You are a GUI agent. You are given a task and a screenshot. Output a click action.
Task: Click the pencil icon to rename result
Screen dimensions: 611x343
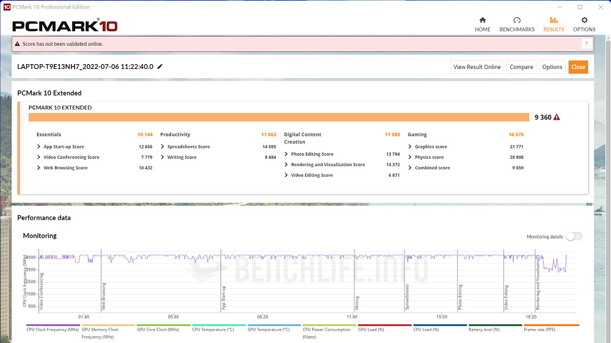pyautogui.click(x=160, y=67)
